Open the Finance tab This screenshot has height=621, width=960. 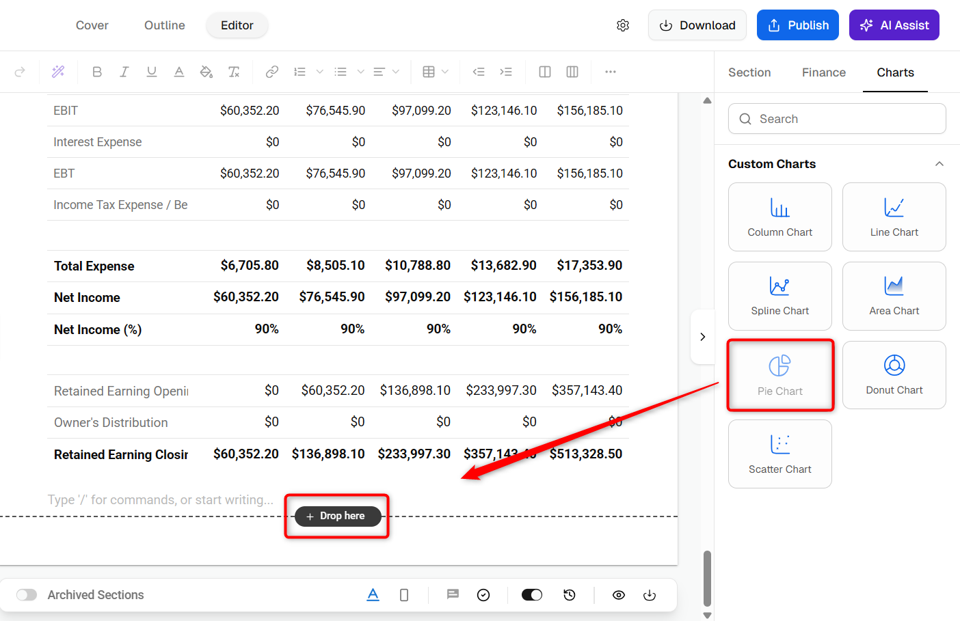pyautogui.click(x=824, y=72)
